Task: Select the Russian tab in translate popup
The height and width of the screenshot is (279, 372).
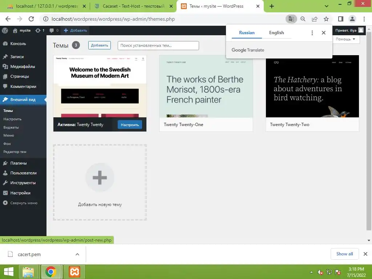Action: [247, 33]
